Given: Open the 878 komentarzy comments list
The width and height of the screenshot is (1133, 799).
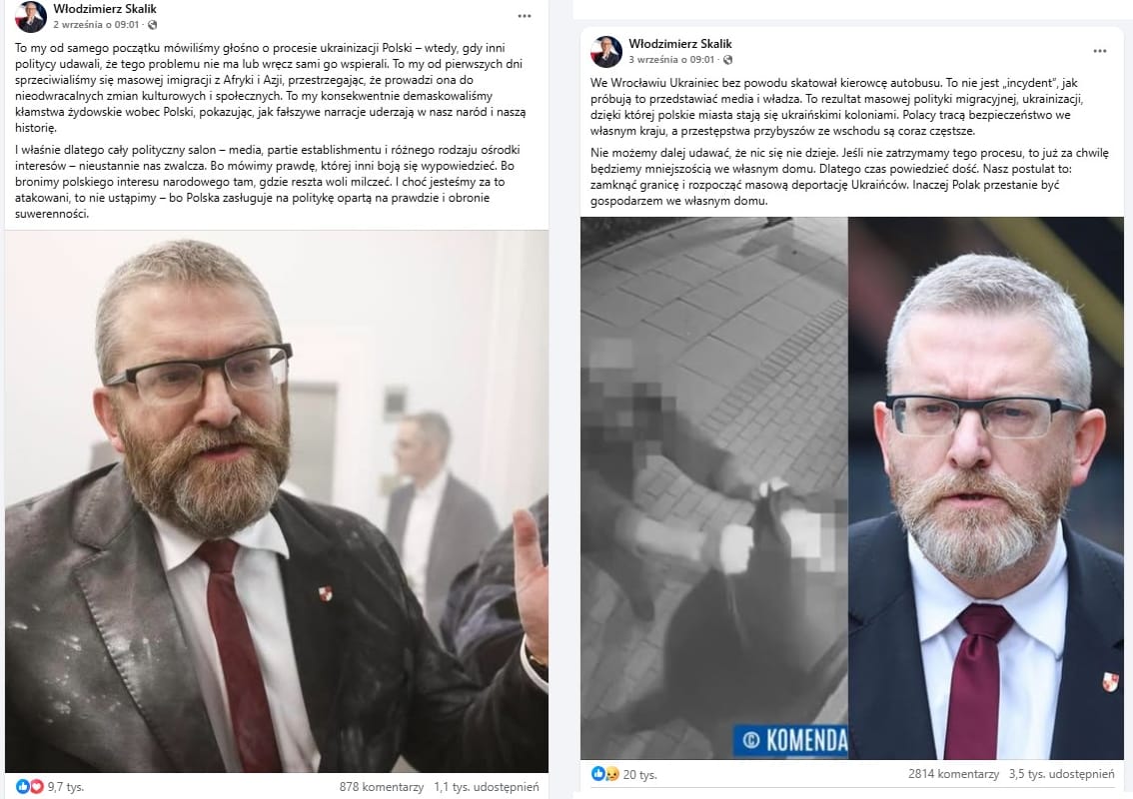Looking at the screenshot, I should tap(382, 787).
